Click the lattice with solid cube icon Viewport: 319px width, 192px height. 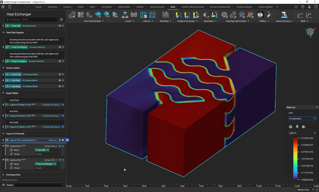(x=144, y=15)
